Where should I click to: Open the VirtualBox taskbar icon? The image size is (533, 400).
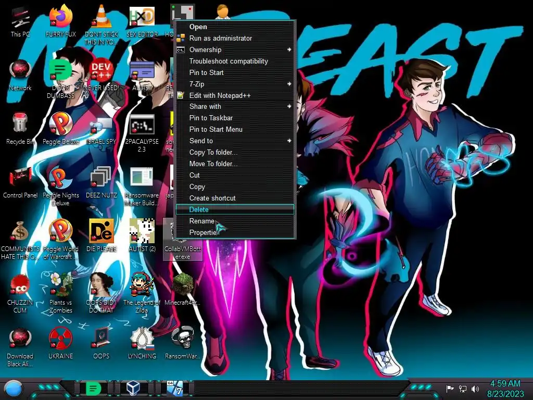[133, 388]
